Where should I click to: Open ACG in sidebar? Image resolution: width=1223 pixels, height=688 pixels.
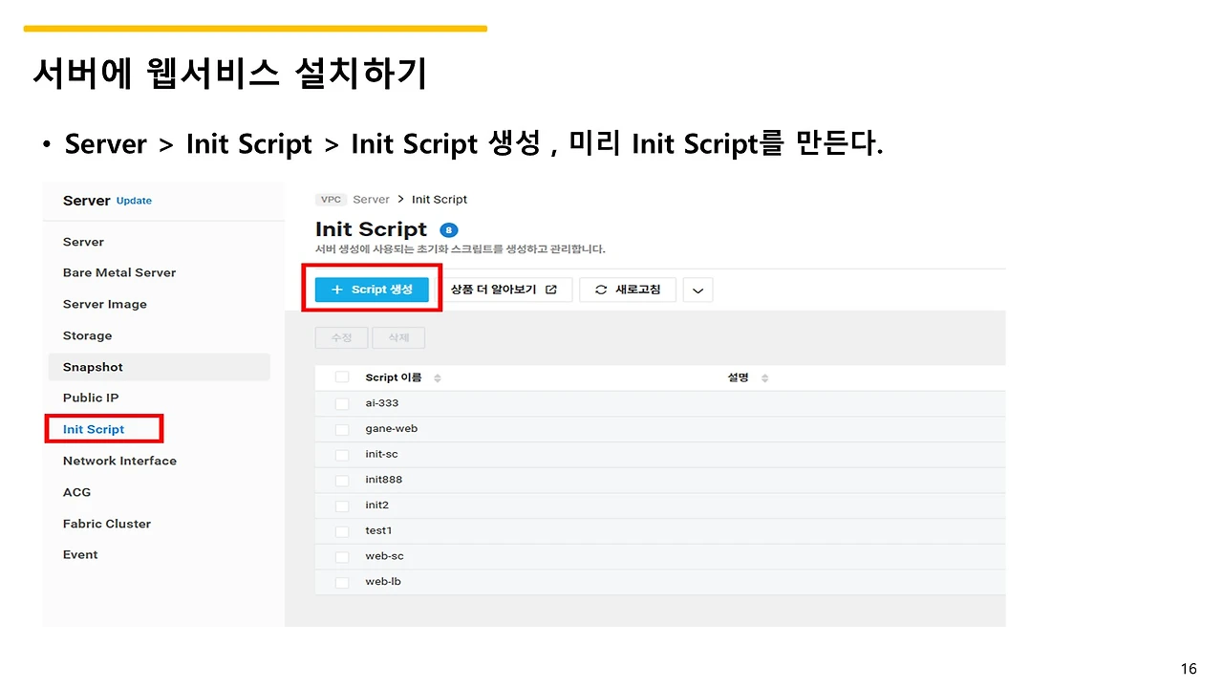tap(76, 492)
